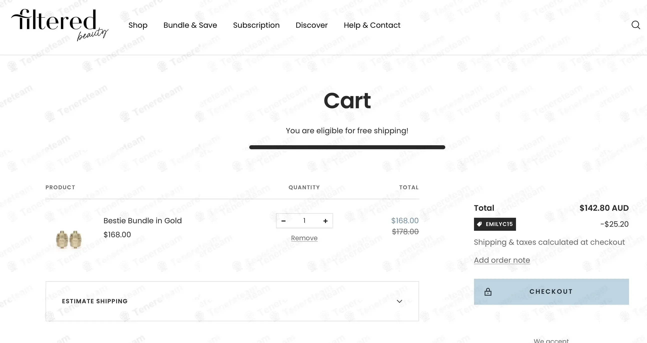Open the Shop menu

[138, 25]
